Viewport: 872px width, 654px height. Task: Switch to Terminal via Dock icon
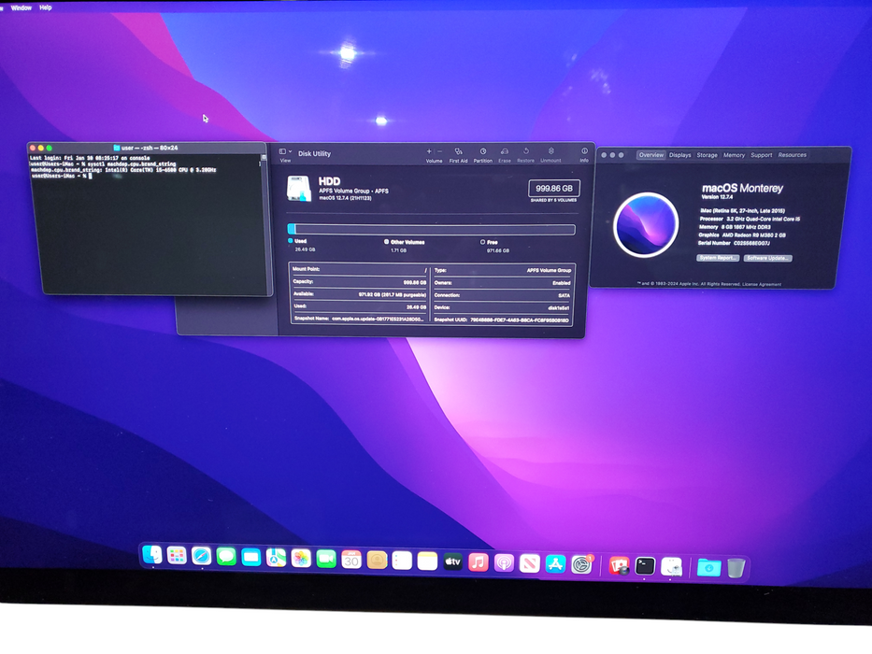point(645,566)
